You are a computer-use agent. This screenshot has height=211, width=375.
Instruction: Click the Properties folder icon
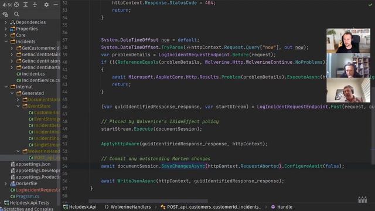click(x=13, y=29)
